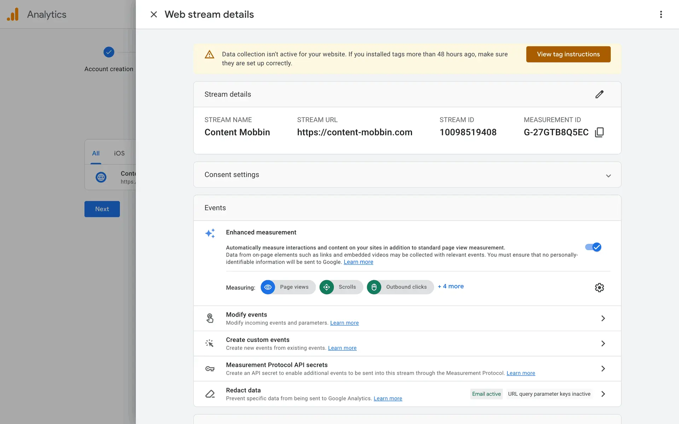Image resolution: width=679 pixels, height=424 pixels.
Task: Disable the Enhanced measurement toggle
Action: (x=593, y=247)
